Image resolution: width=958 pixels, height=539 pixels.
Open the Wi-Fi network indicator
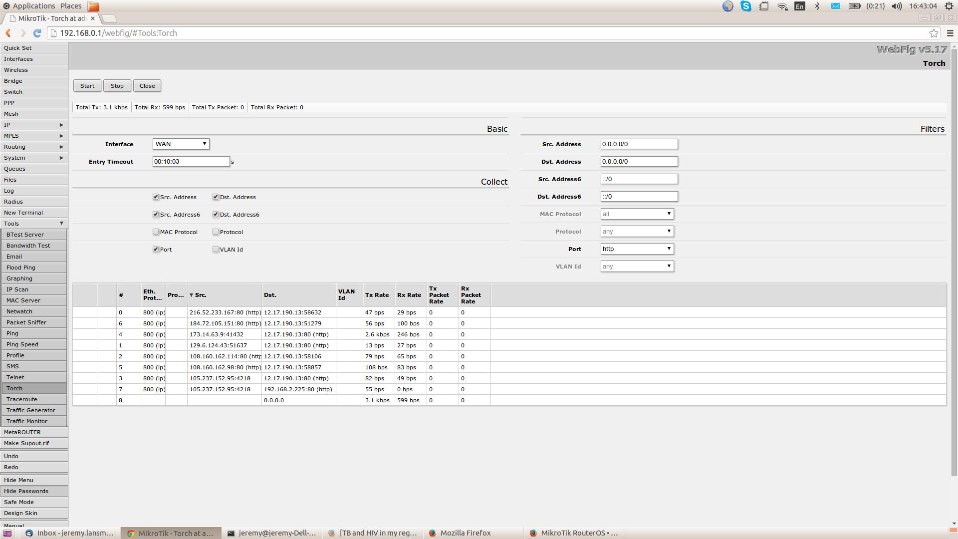pos(782,6)
